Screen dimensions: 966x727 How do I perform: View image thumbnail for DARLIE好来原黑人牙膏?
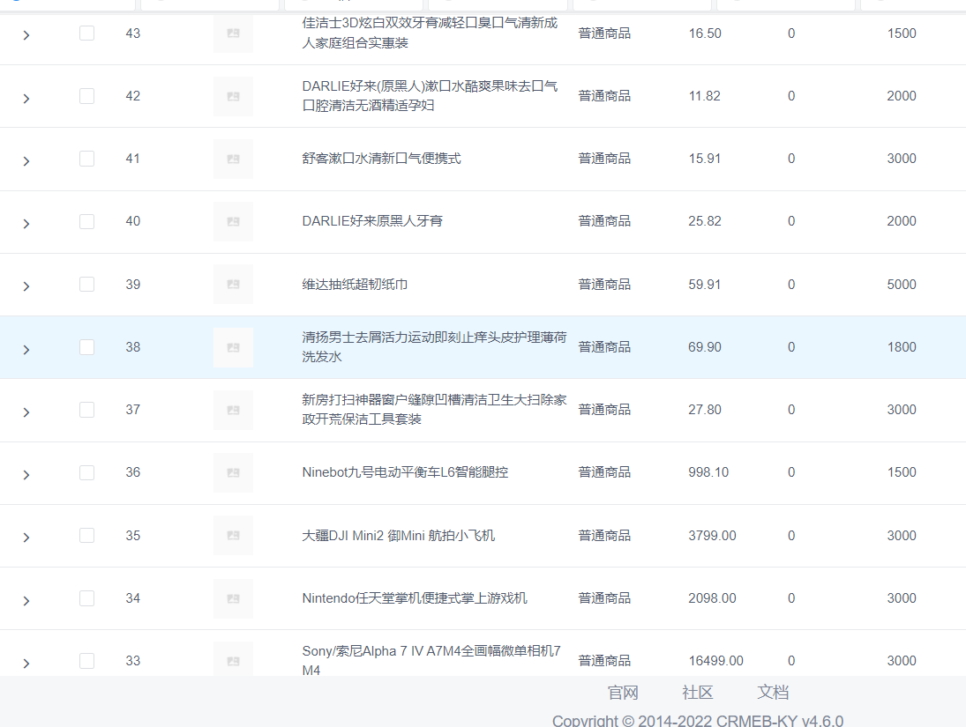[x=233, y=221]
